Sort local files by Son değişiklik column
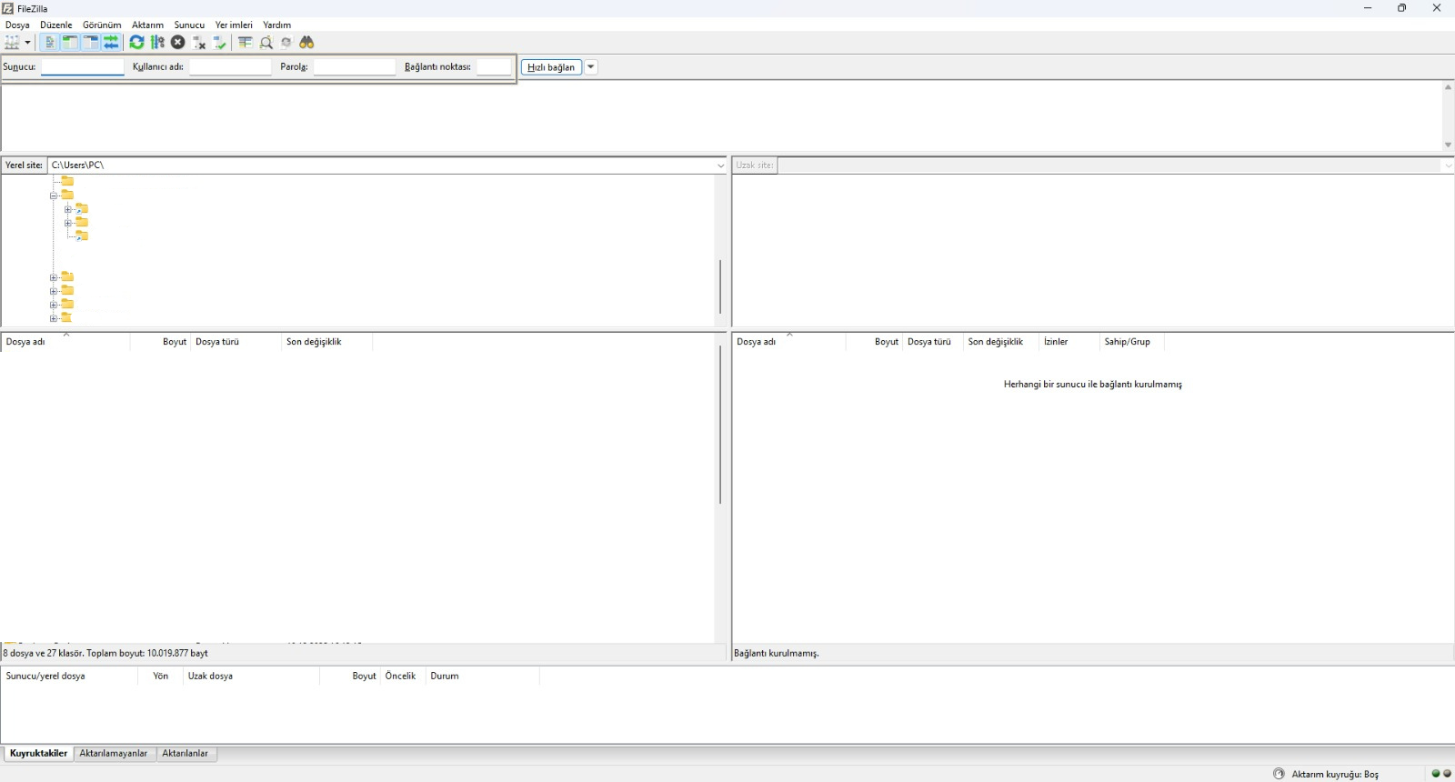Viewport: 1455px width, 782px height. click(x=326, y=342)
